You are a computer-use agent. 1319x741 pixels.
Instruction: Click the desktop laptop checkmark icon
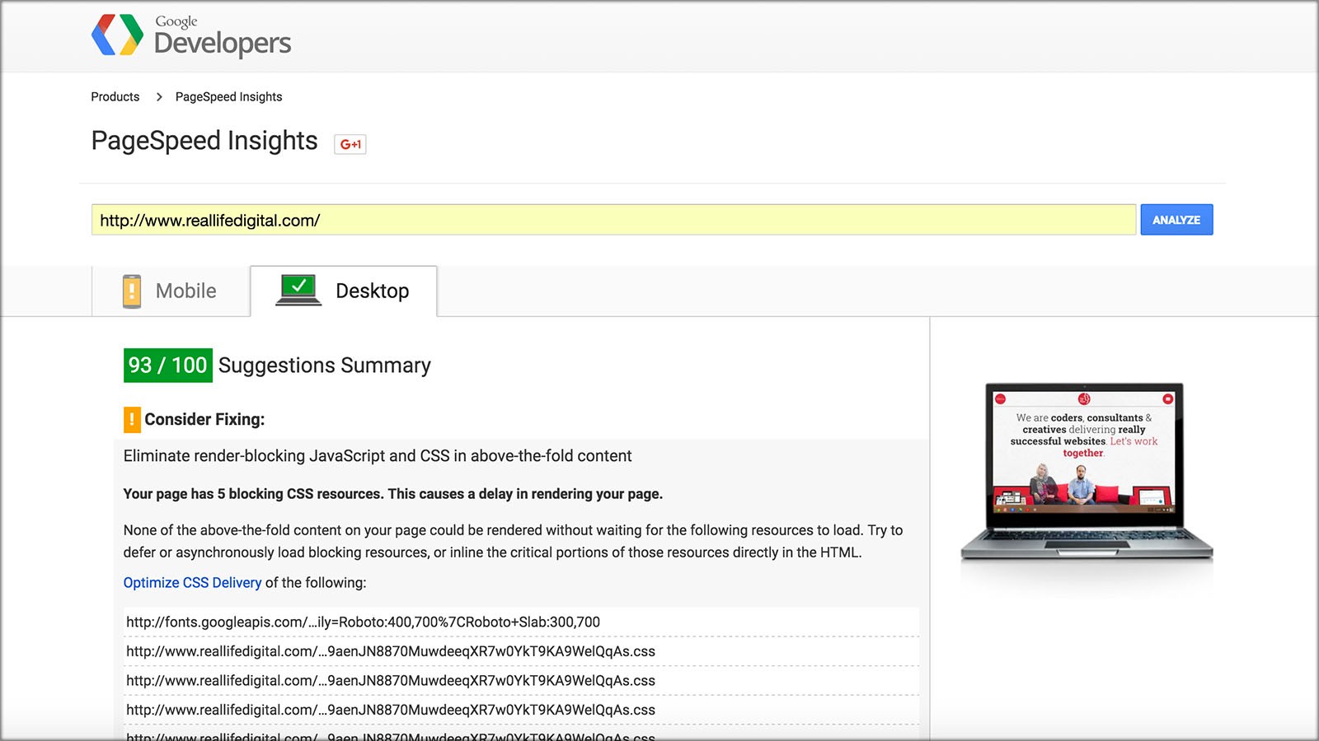pyautogui.click(x=298, y=290)
